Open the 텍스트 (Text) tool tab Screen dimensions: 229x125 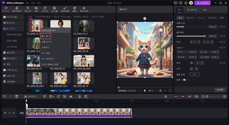point(28,9)
